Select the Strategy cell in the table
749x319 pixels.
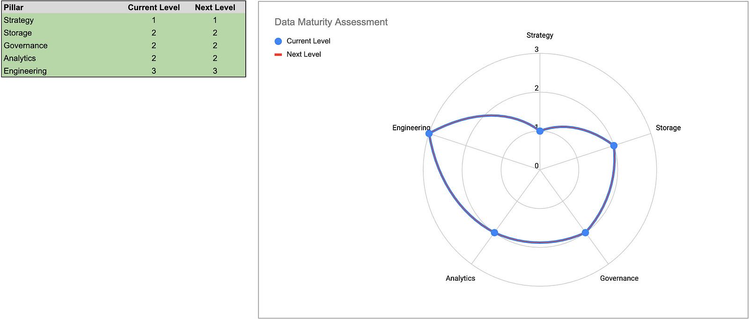19,20
